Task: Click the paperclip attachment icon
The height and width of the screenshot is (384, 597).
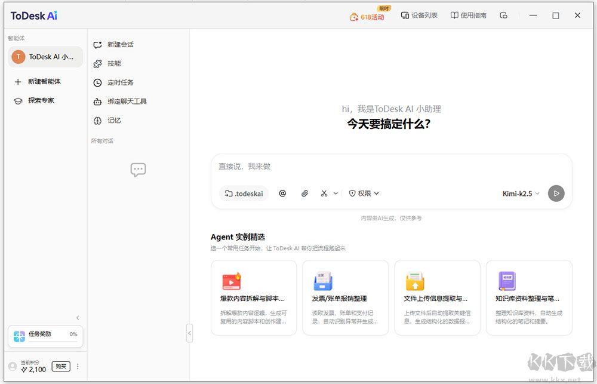Action: click(304, 193)
